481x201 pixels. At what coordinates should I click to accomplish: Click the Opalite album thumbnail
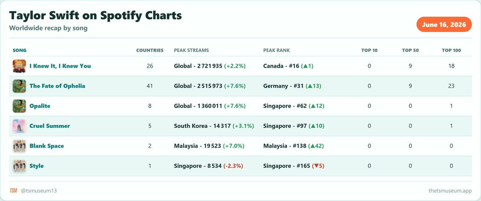click(x=19, y=106)
